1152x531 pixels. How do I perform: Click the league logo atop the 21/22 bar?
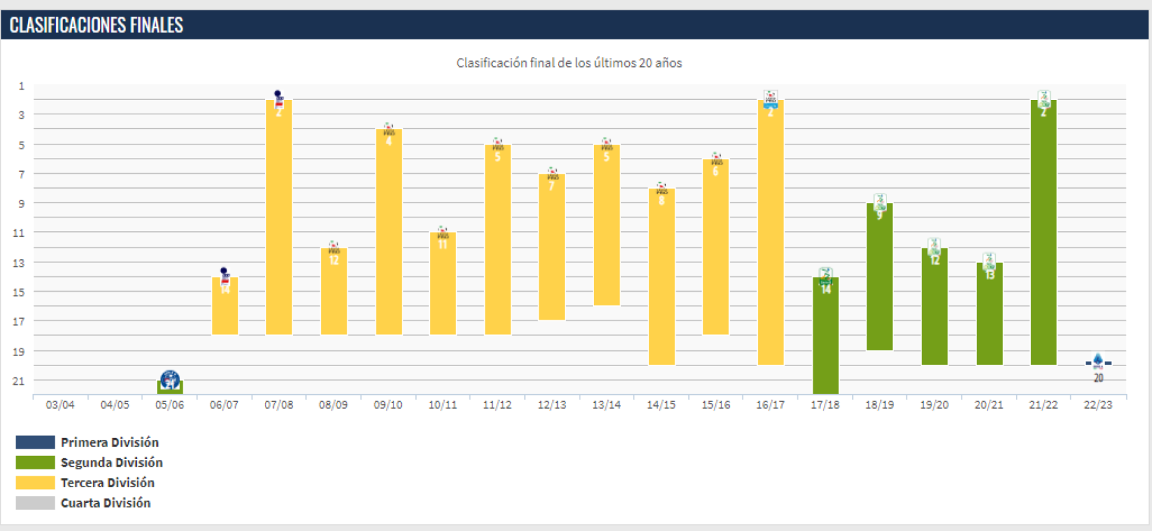coord(1043,99)
